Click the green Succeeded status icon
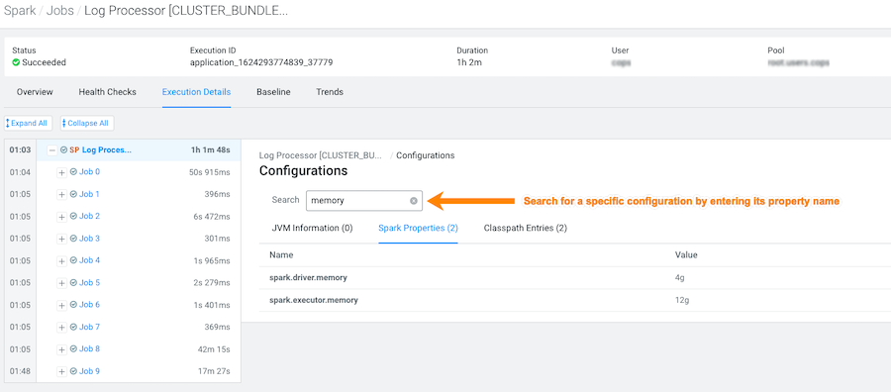 [16, 62]
